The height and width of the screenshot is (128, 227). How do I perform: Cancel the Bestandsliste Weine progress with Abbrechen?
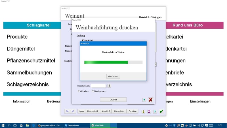pos(113,76)
